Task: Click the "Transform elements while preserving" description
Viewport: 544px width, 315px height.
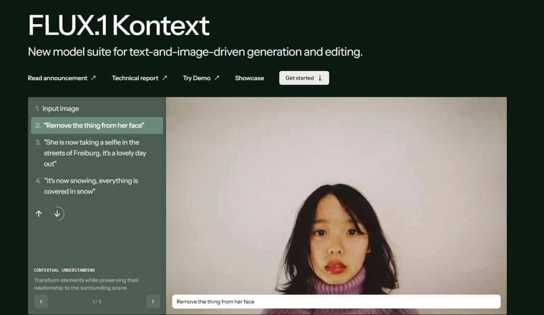Action: [87, 284]
